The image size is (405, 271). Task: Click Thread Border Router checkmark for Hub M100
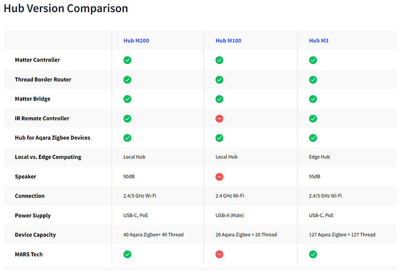pyautogui.click(x=219, y=80)
